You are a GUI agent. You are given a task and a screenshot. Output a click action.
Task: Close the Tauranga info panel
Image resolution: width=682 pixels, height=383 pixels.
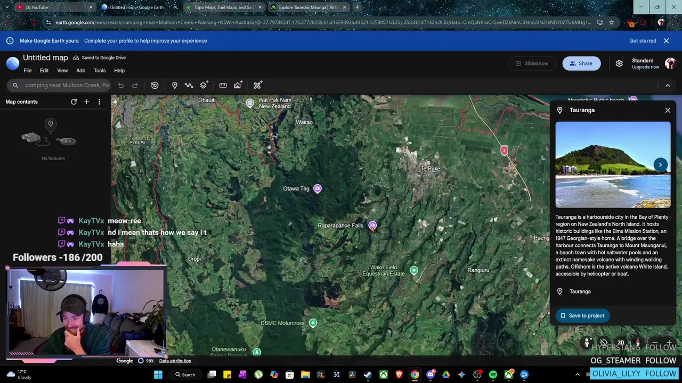pyautogui.click(x=668, y=110)
